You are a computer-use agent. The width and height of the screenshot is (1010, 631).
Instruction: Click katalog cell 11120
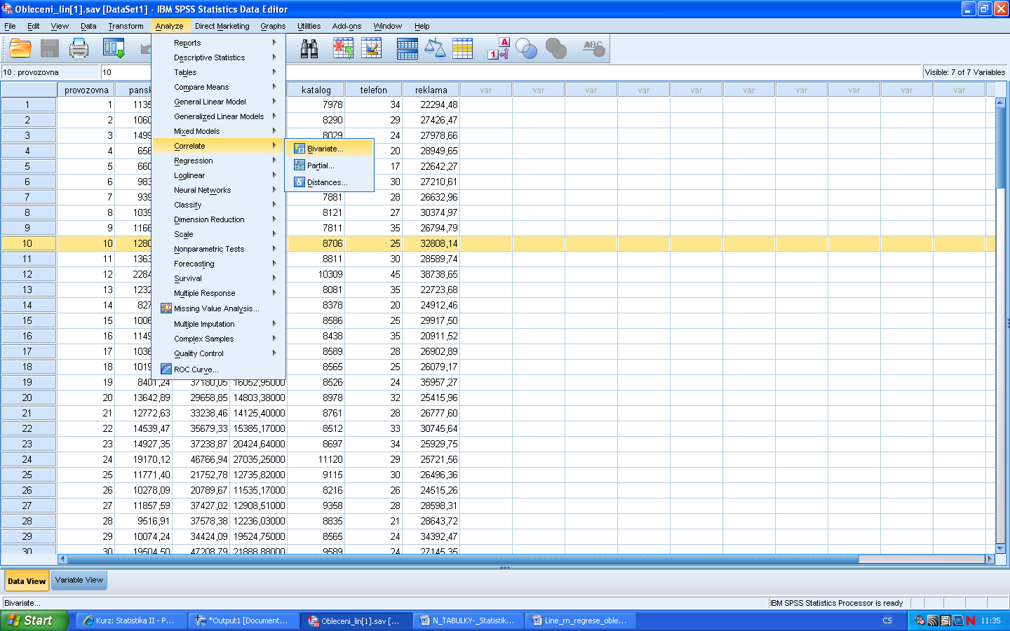tap(316, 459)
